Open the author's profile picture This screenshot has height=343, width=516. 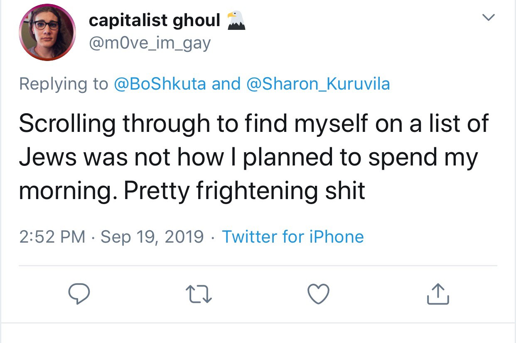point(47,32)
